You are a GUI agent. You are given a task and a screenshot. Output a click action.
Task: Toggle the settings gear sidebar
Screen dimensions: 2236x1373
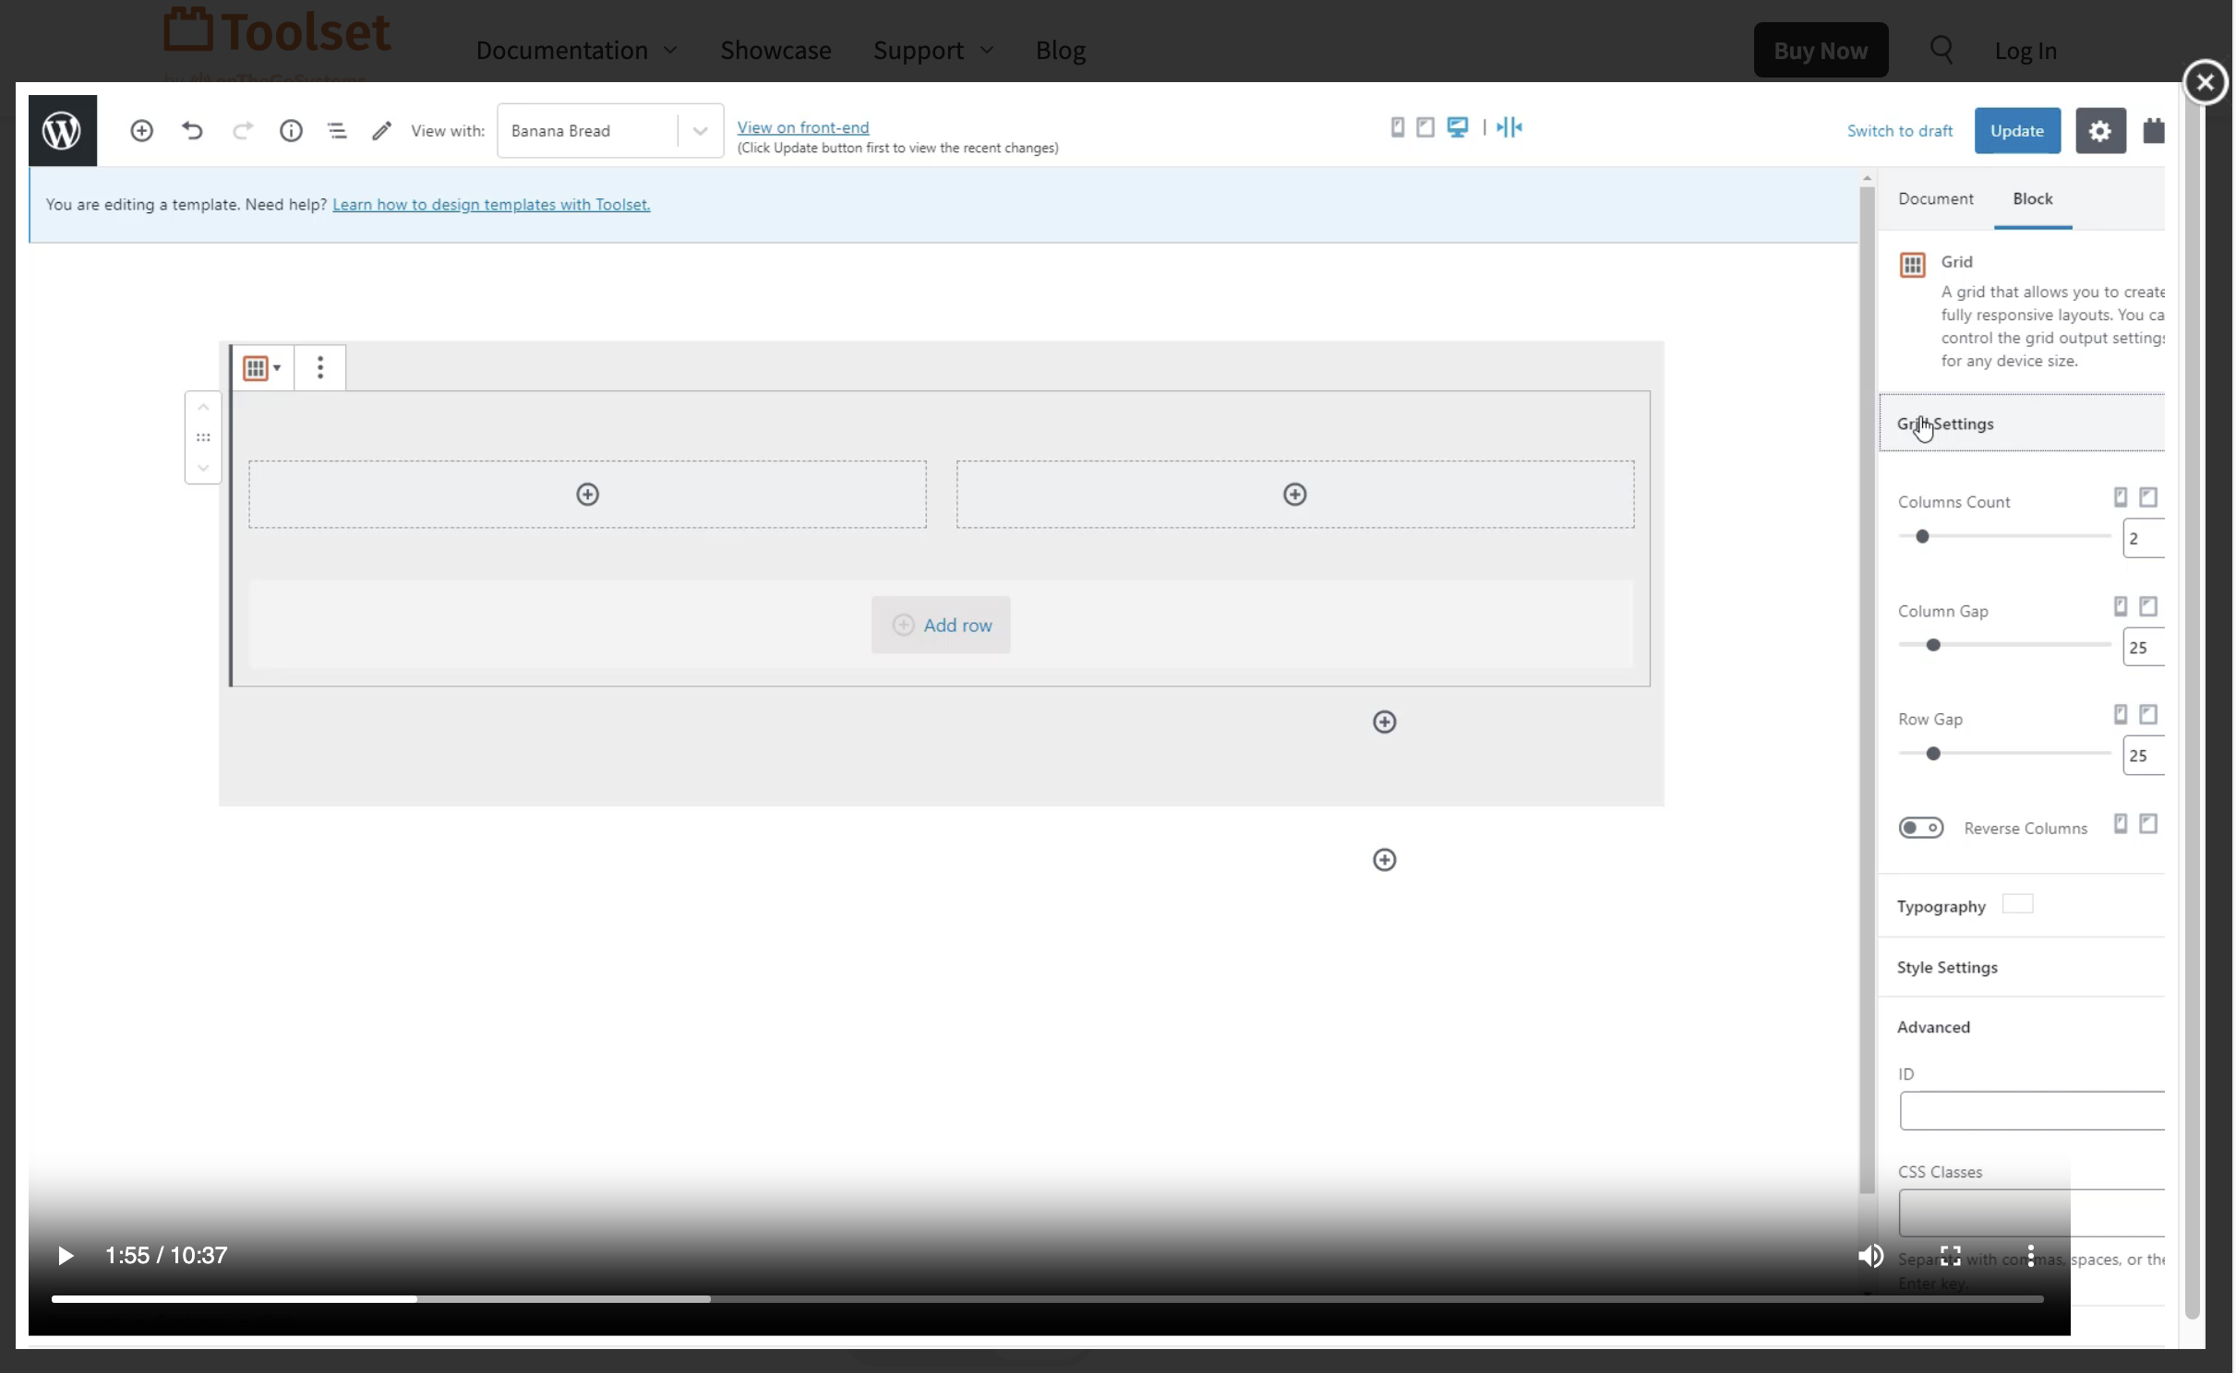tap(2100, 131)
